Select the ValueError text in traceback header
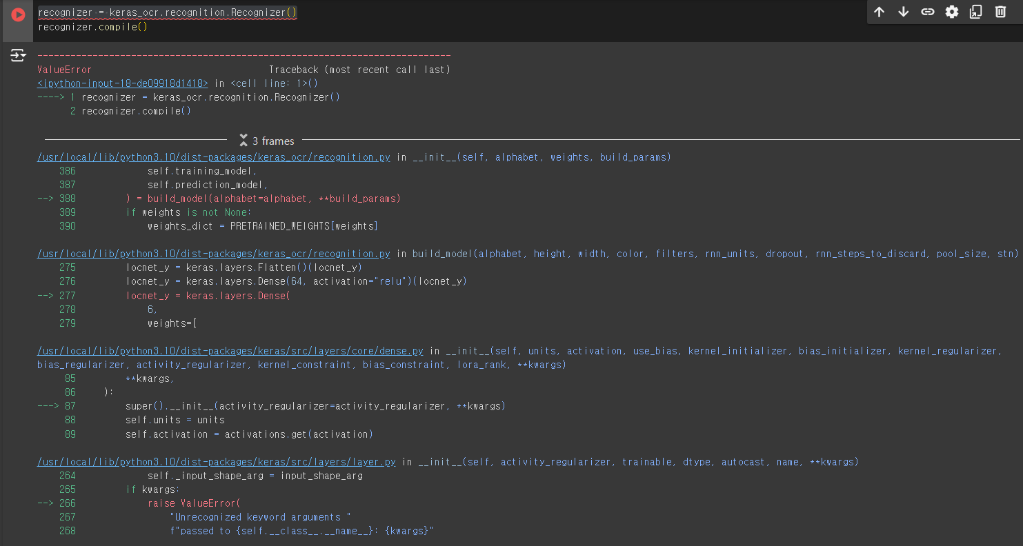The width and height of the screenshot is (1023, 546). [x=65, y=70]
